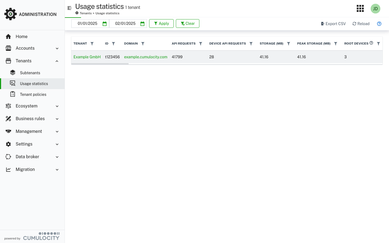Click the Storage (MB) column filter icon
This screenshot has width=389, height=243.
tap(289, 44)
